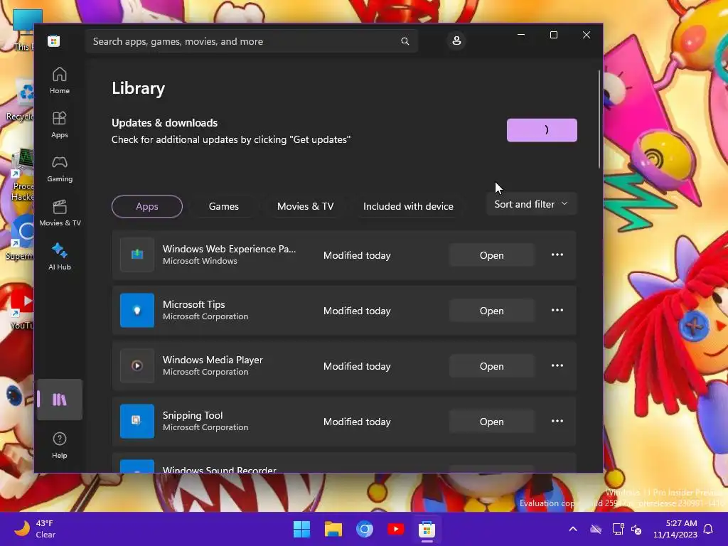Expand the Sort and filter dropdown
Image resolution: width=728 pixels, height=546 pixels.
(531, 204)
